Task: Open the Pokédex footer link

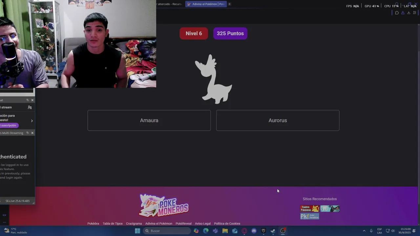Action: [93, 224]
